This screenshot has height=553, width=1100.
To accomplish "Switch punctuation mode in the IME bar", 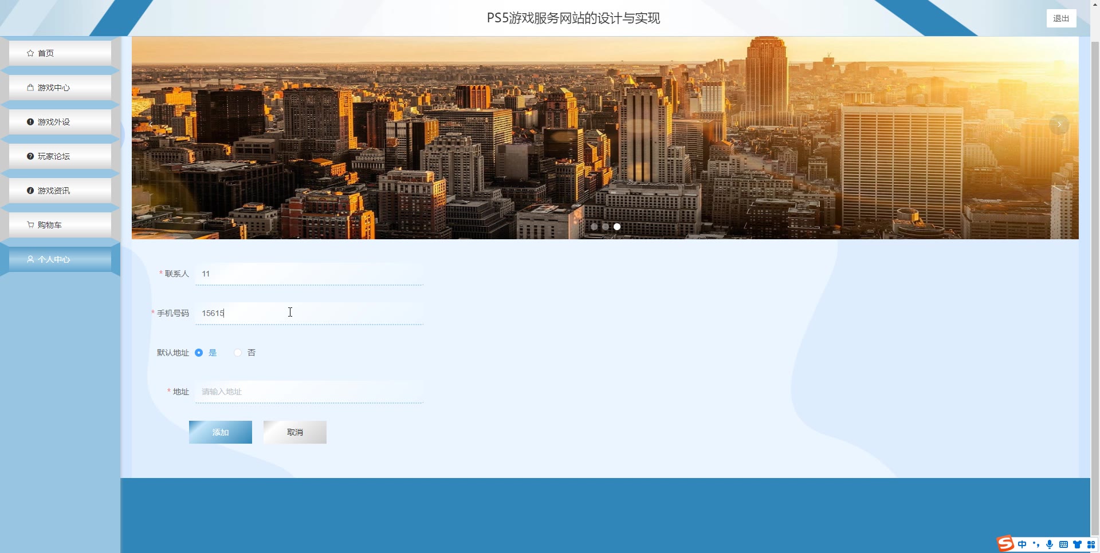I will tap(1036, 544).
